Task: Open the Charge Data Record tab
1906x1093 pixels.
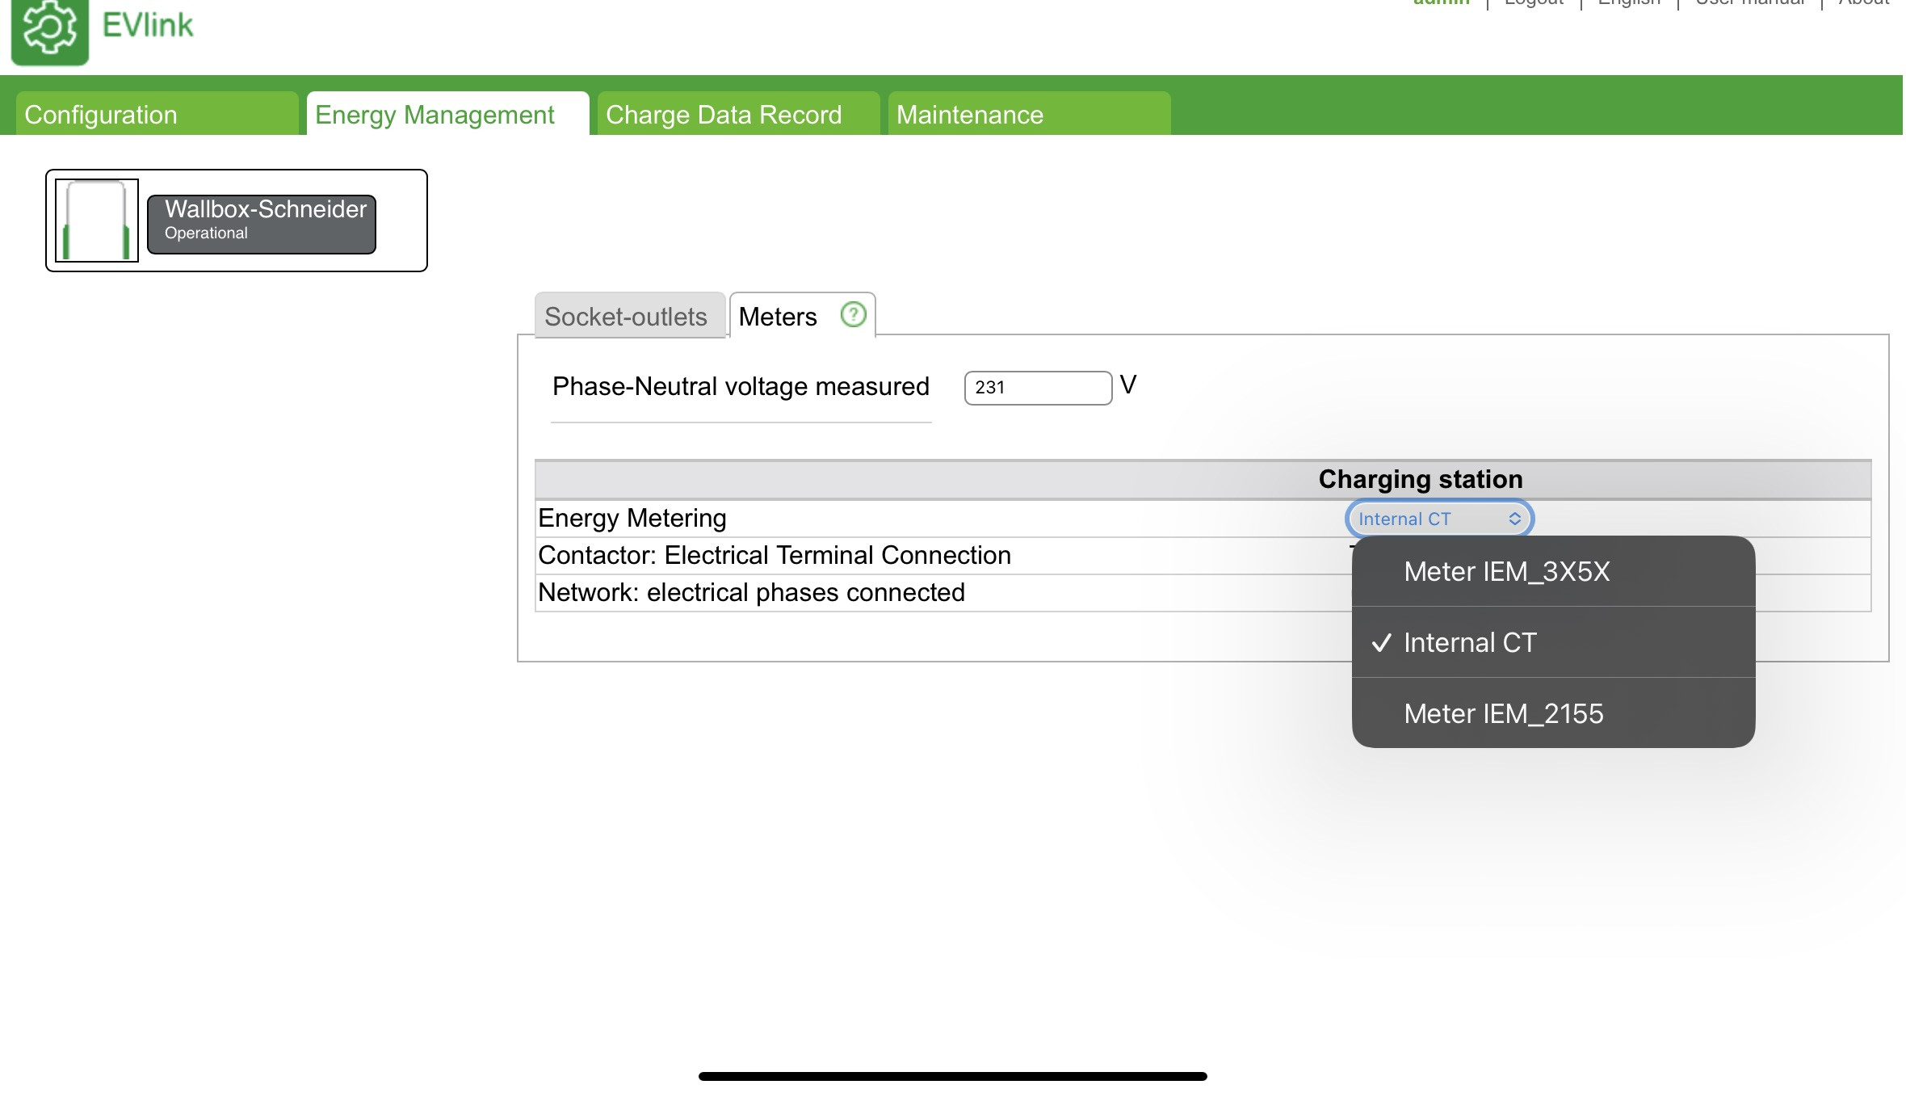Action: [x=738, y=115]
